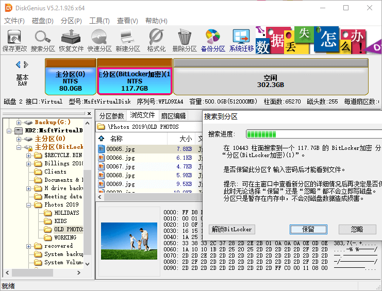382x291 pixels.
Task: Click the BitLocker partition lock icon in tree
Action: pos(28,147)
